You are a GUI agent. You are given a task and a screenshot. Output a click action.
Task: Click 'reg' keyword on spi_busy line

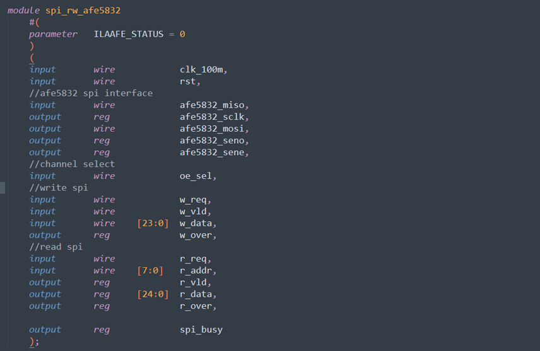[x=102, y=330]
